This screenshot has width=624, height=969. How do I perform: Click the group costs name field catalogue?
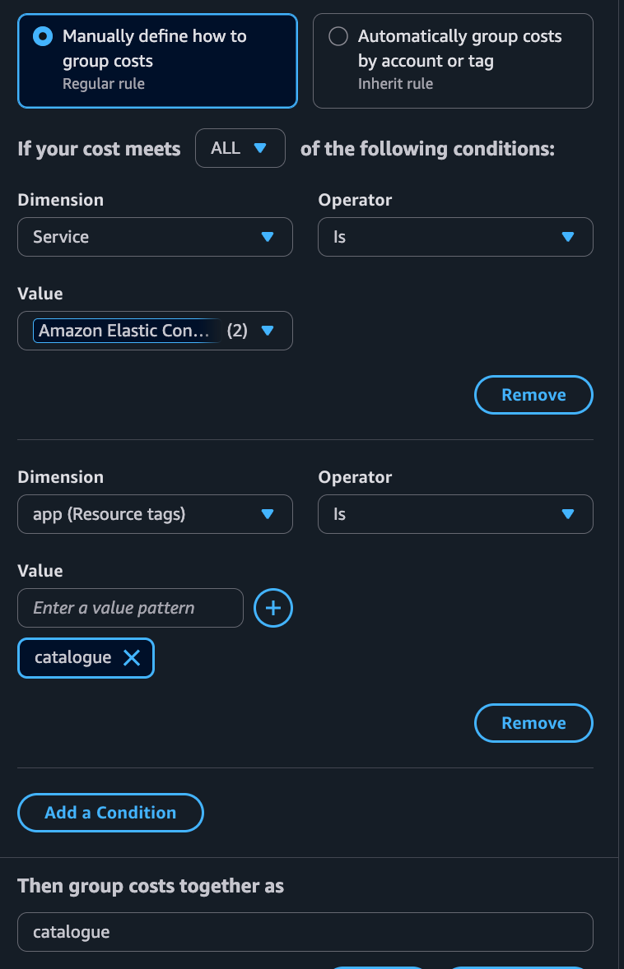click(305, 932)
